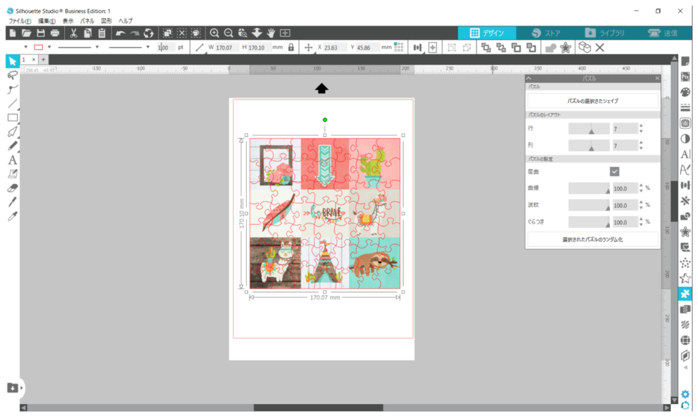Viewport: 698px width, 417px height.
Task: Decrease the 列 columns stepper
Action: tap(641, 148)
